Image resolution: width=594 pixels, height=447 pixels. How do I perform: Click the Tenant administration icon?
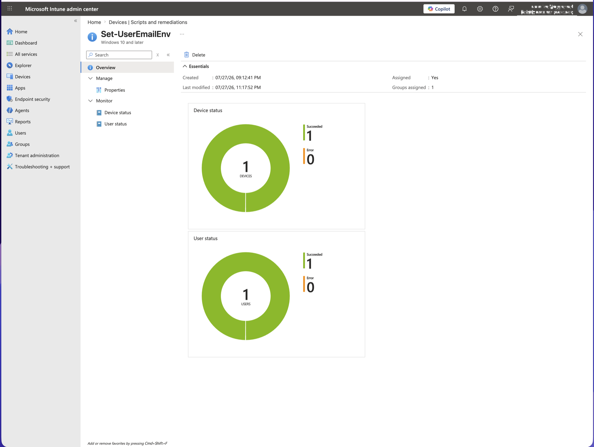pyautogui.click(x=10, y=155)
